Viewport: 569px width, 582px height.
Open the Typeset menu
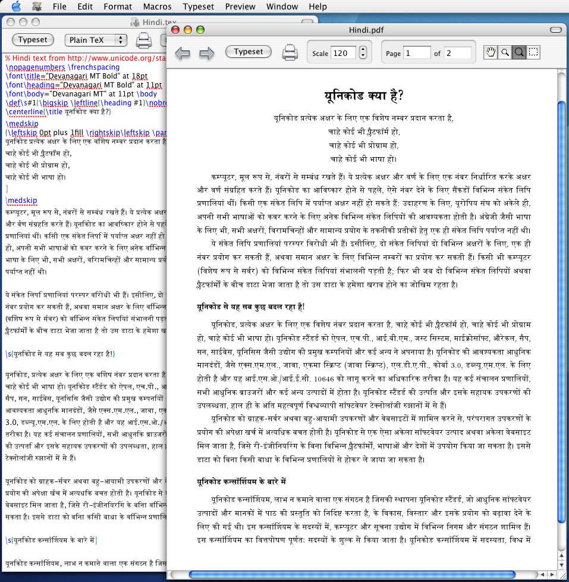tap(198, 7)
